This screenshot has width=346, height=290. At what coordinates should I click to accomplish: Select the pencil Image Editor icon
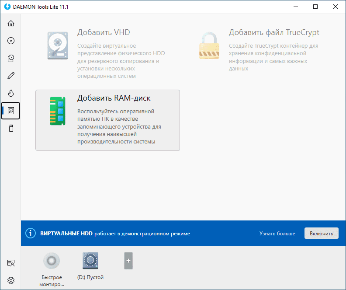click(x=11, y=76)
